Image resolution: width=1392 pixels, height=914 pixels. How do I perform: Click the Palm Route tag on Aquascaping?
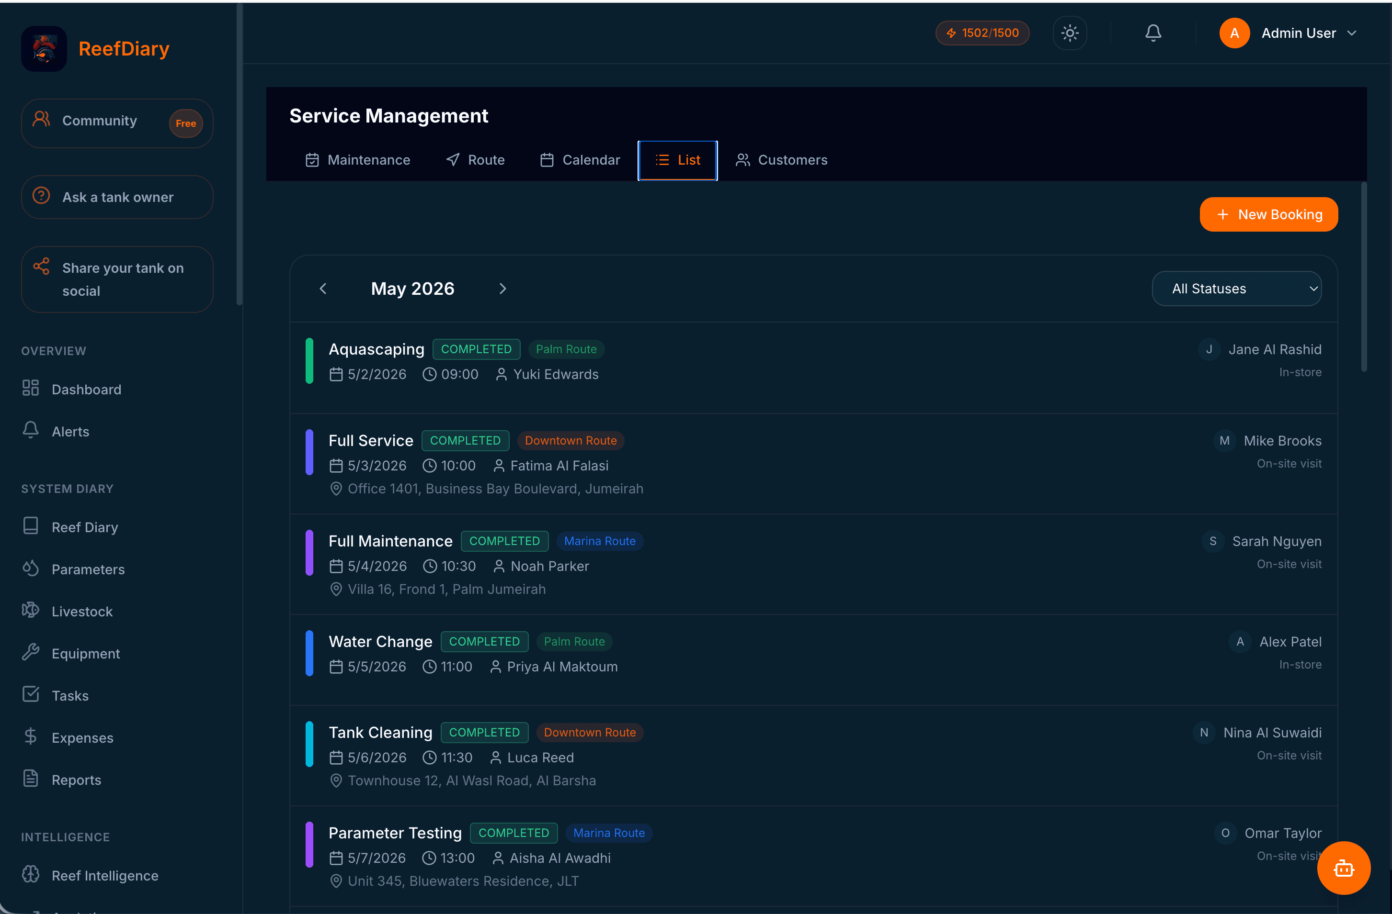coord(566,349)
